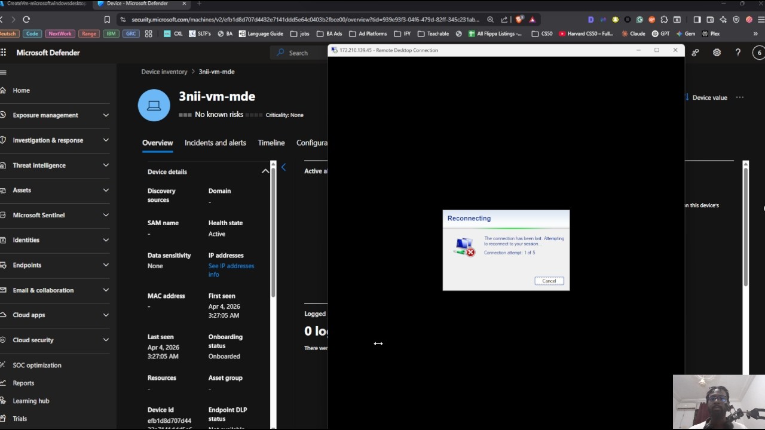The height and width of the screenshot is (430, 765).
Task: Click the Device value button
Action: pos(706,97)
